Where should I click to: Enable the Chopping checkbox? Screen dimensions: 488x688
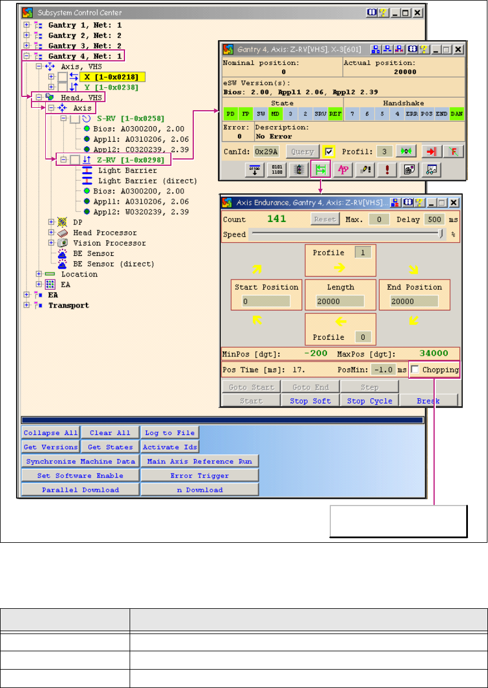415,370
